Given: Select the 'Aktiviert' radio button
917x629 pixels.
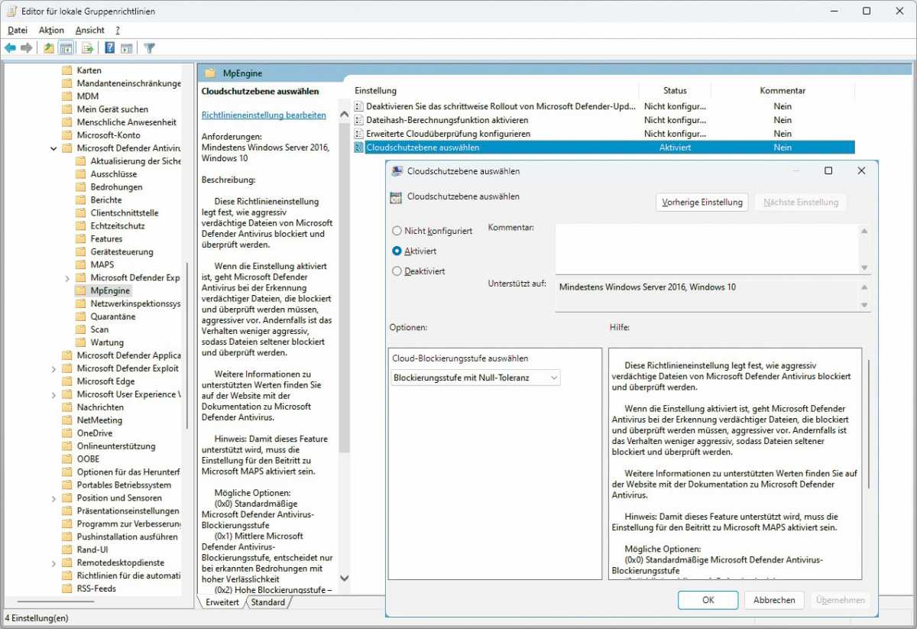Looking at the screenshot, I should pyautogui.click(x=397, y=251).
